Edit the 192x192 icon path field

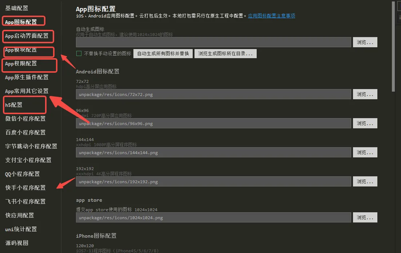pyautogui.click(x=213, y=181)
